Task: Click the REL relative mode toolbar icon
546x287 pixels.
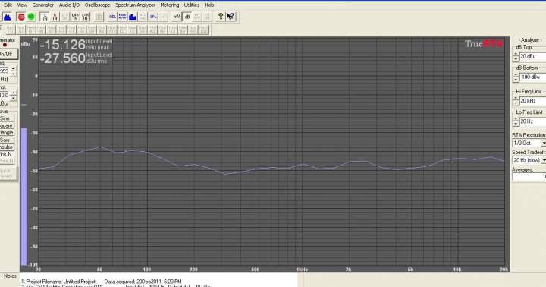Action: pyautogui.click(x=112, y=17)
